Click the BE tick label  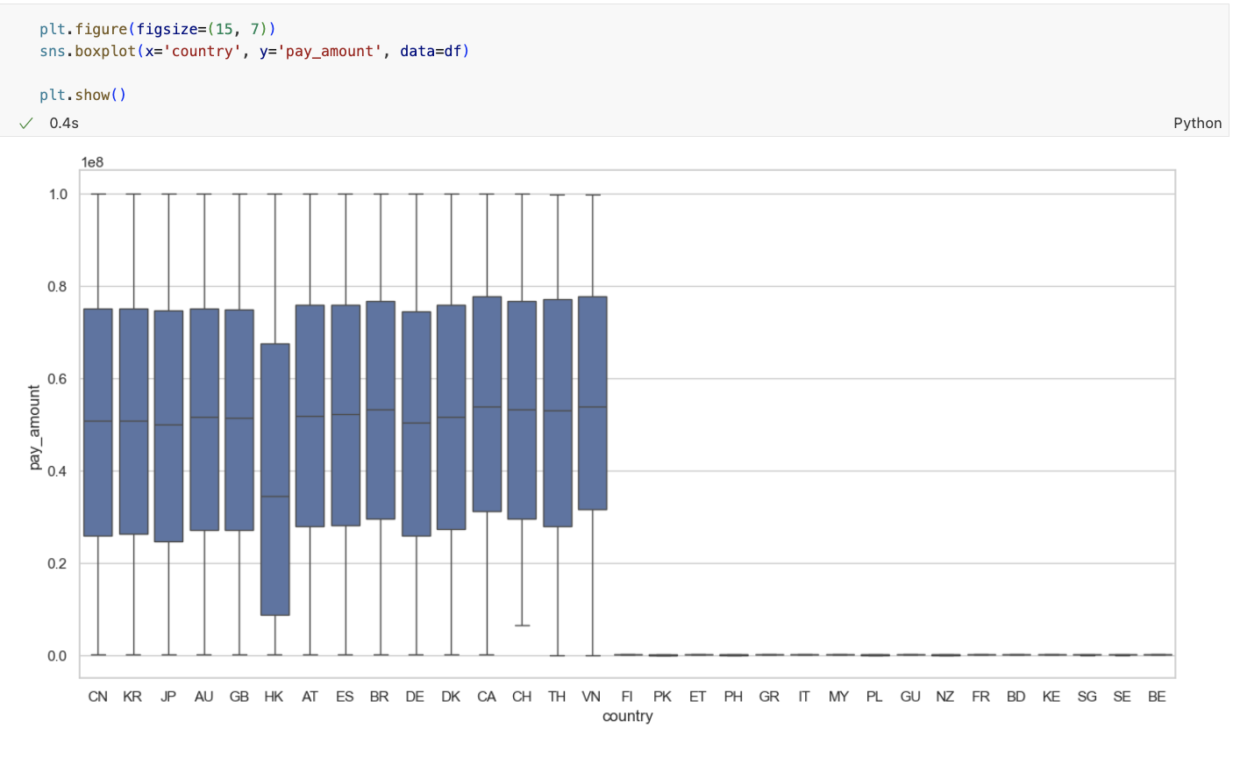pos(1158,697)
